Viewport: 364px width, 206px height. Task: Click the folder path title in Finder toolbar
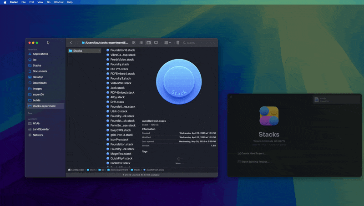[105, 43]
